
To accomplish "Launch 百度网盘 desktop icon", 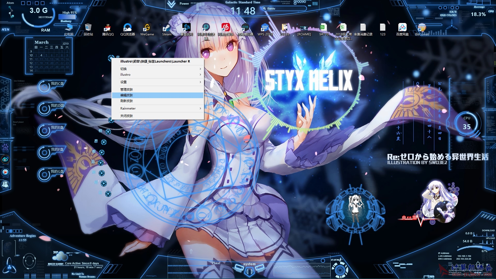I will [402, 29].
